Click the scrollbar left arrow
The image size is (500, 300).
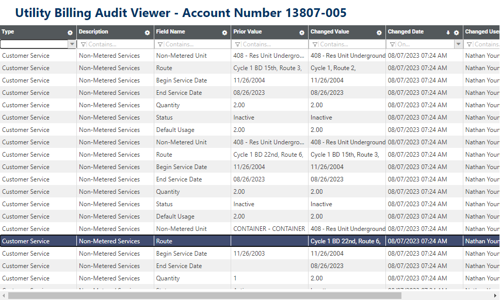[4, 295]
